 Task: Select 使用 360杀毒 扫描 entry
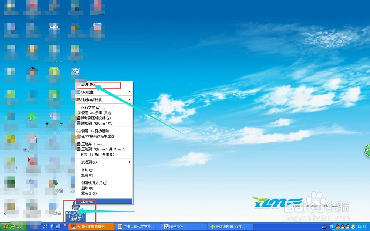[104, 113]
